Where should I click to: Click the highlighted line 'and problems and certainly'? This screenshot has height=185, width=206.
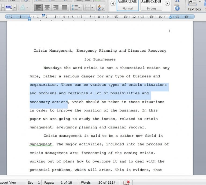click(89, 93)
